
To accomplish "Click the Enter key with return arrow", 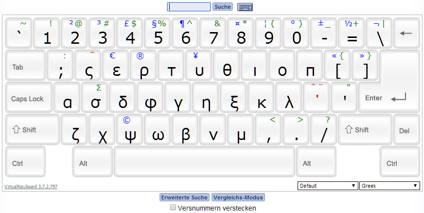I will [x=389, y=97].
